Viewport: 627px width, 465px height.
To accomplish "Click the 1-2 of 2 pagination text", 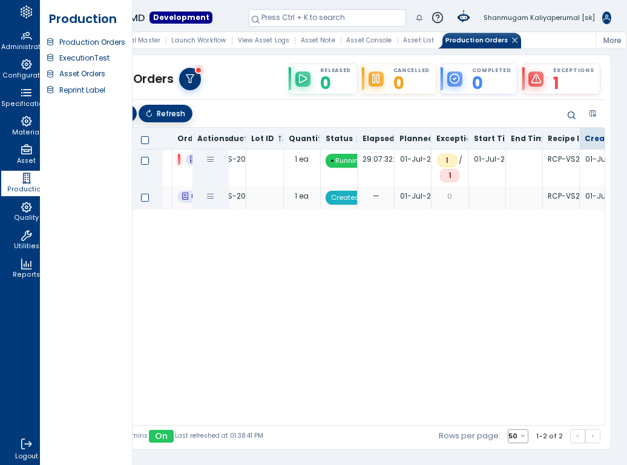I will 550,436.
